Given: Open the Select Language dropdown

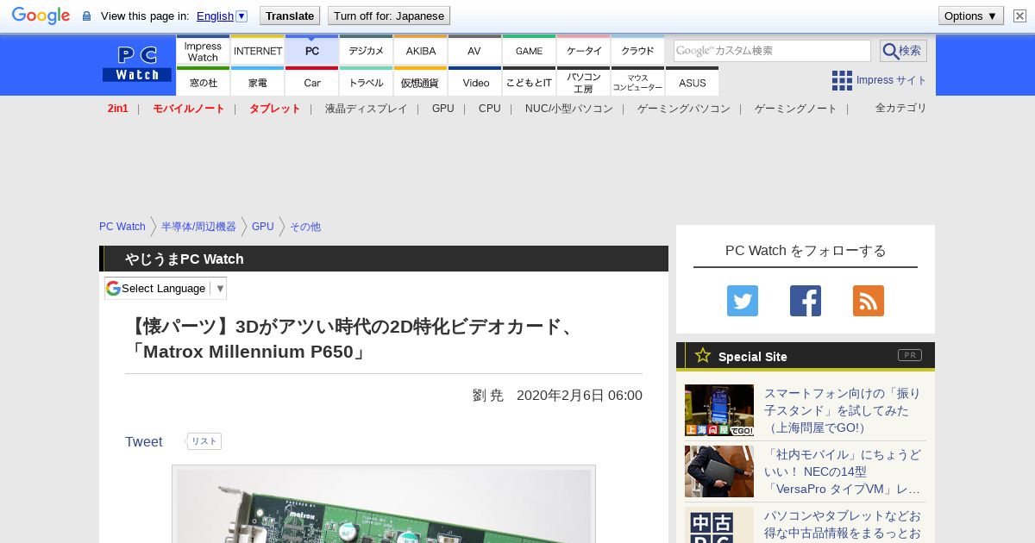Looking at the screenshot, I should click(166, 288).
